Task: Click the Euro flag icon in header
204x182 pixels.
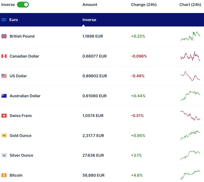Action: [4, 20]
